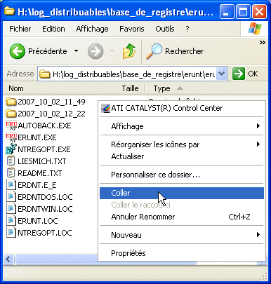271x284 pixels.
Task: Click the green OK go arrow icon
Action: tap(239, 74)
